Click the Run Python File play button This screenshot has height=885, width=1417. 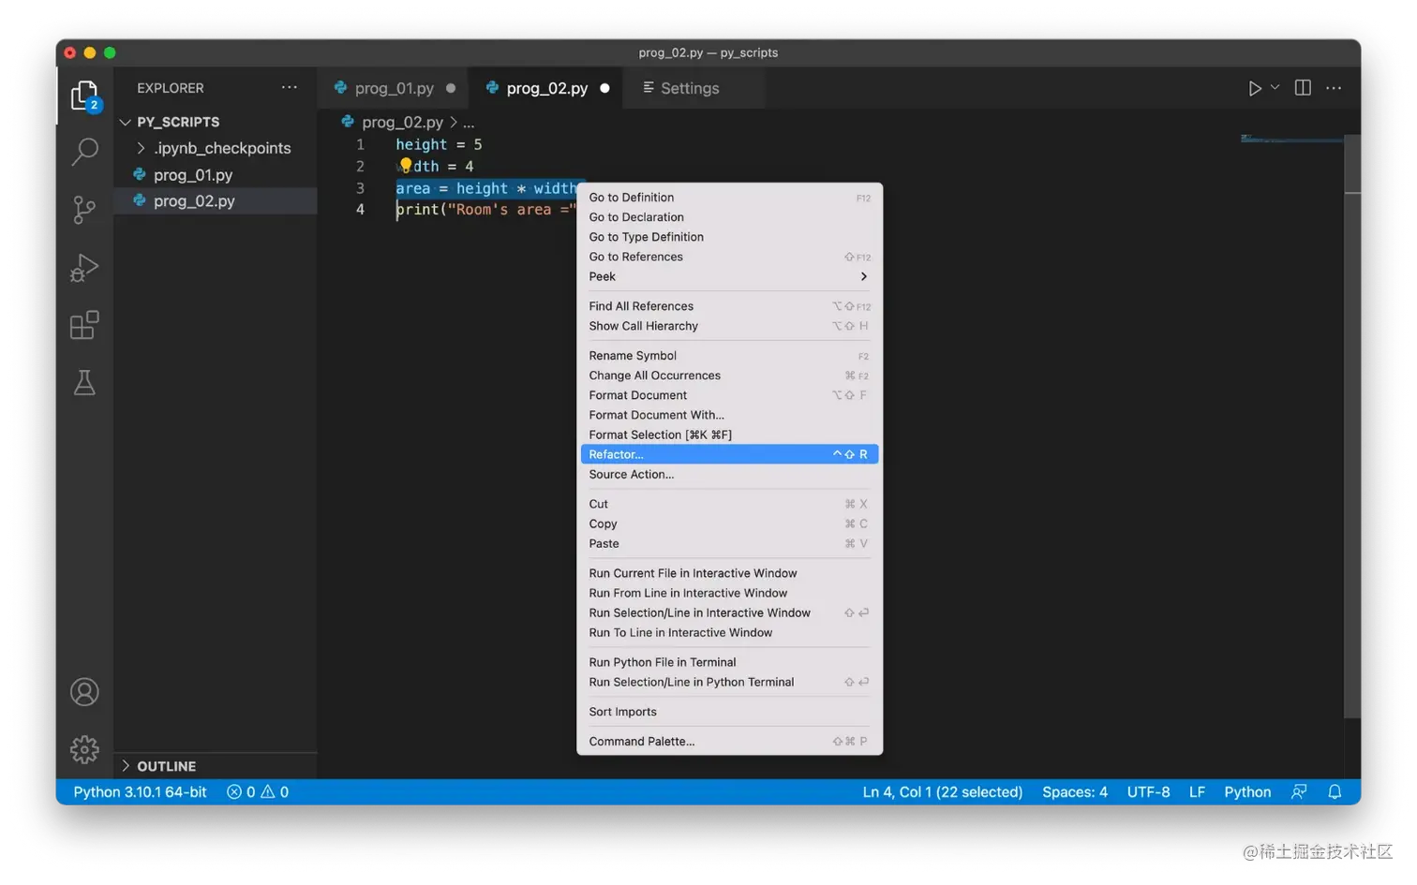1254,88
